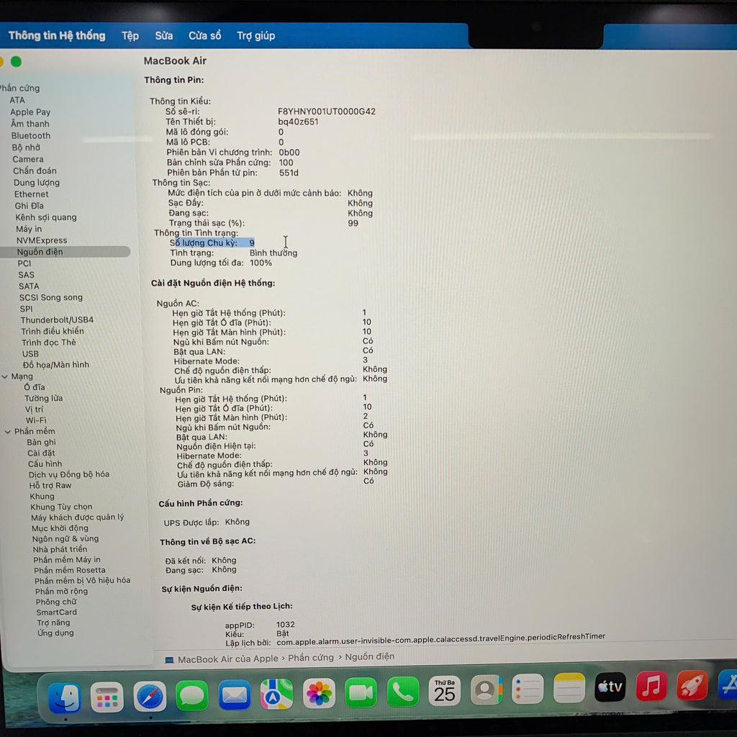Select Nguồn điện in the sidebar
The image size is (737, 737).
(65, 251)
